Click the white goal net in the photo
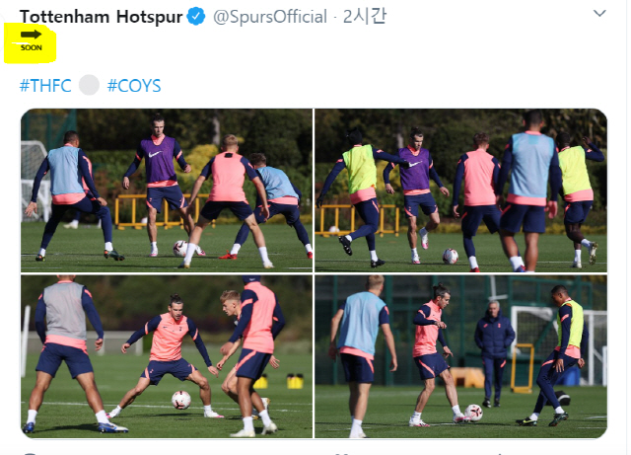This screenshot has width=631, height=455. coord(34,180)
